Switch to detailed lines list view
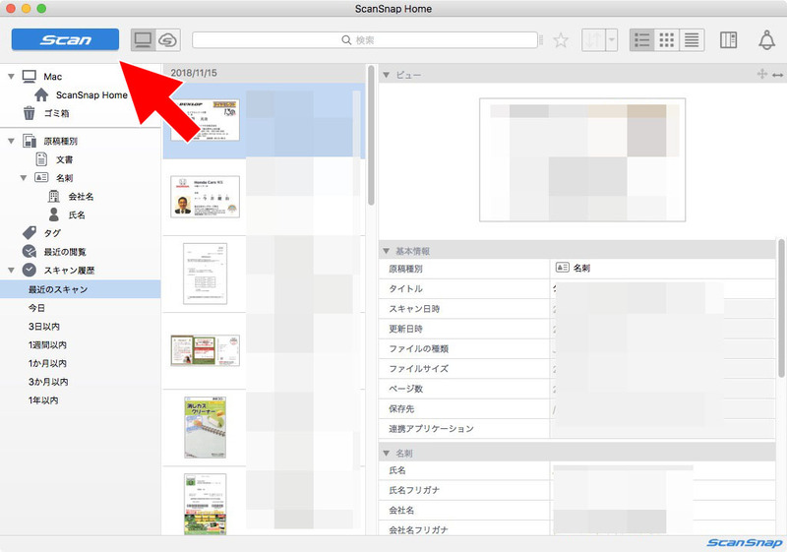 tap(692, 40)
